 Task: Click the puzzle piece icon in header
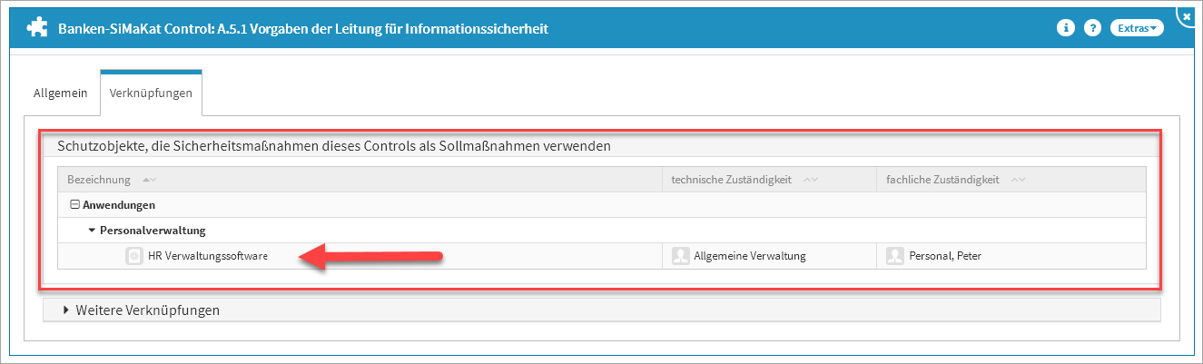coord(36,28)
